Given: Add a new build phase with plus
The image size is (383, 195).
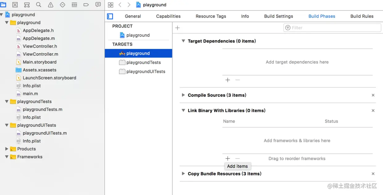Looking at the screenshot, I should [x=177, y=28].
